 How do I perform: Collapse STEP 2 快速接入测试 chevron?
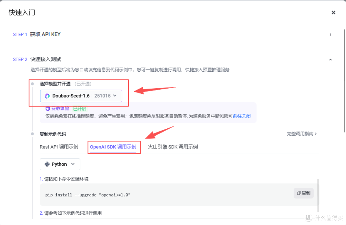point(330,60)
